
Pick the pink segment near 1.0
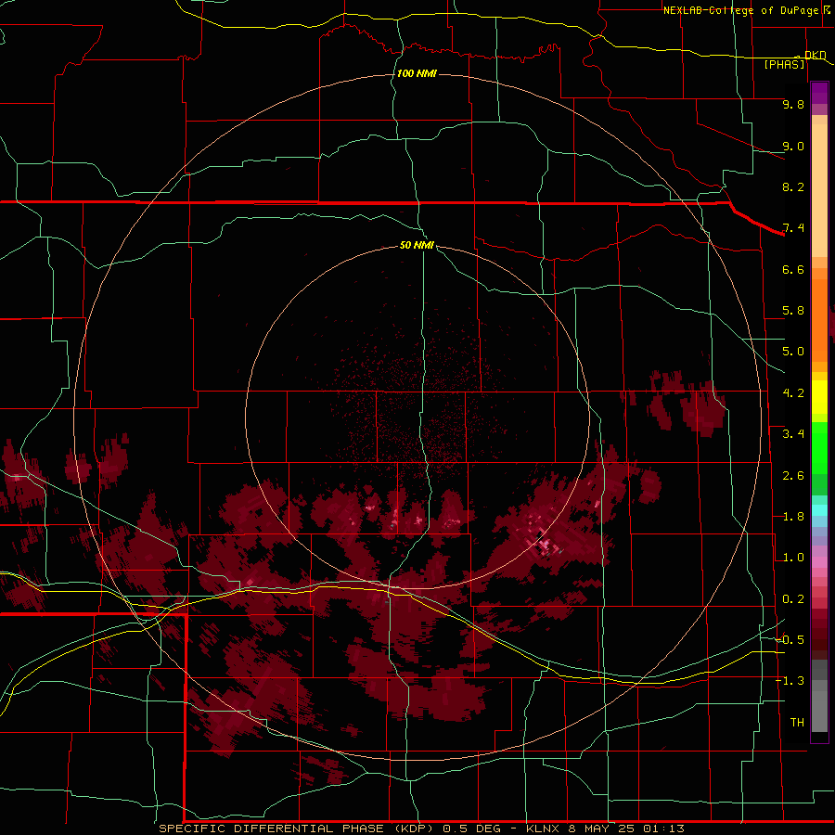tap(819, 562)
